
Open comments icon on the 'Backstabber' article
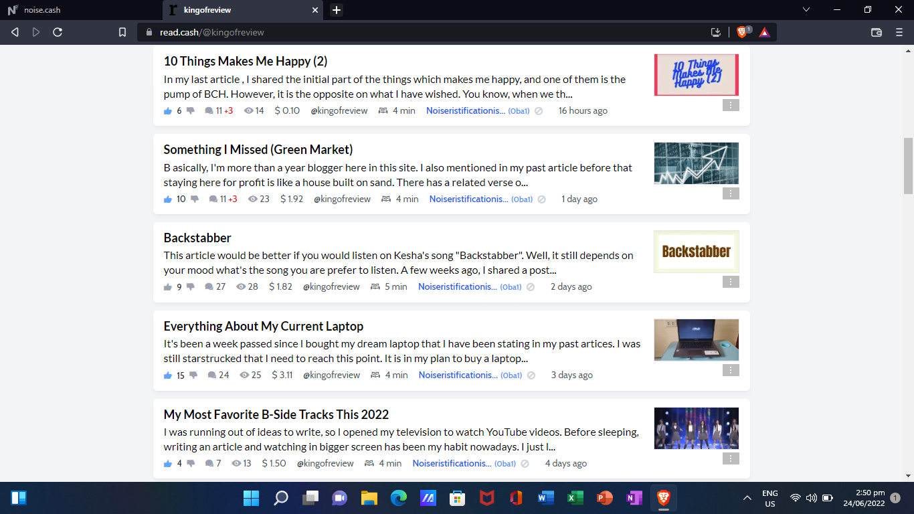pyautogui.click(x=209, y=287)
